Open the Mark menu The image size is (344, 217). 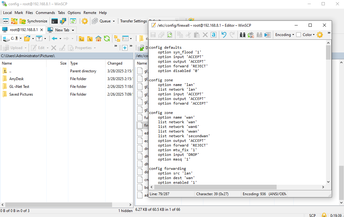click(x=19, y=13)
